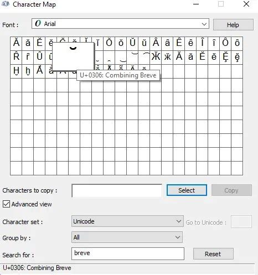Click the Select button
This screenshot has height=275, width=258.
187,190
